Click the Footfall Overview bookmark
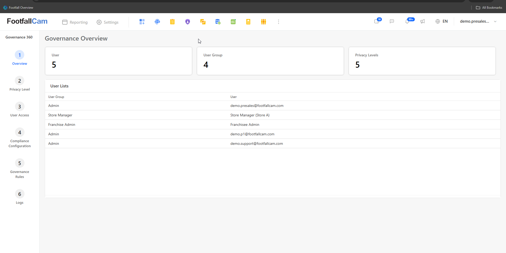The image size is (506, 253). point(18,8)
